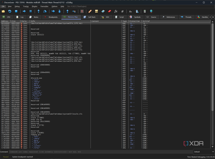Open the File menu
Image resolution: width=215 pixels, height=159 pixels.
[3, 6]
